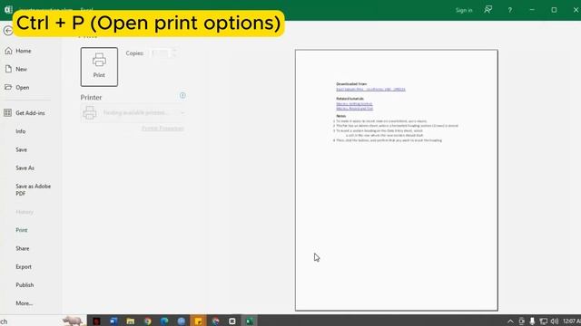Choose Open in the backstage sidebar
The image size is (581, 326).
point(22,88)
